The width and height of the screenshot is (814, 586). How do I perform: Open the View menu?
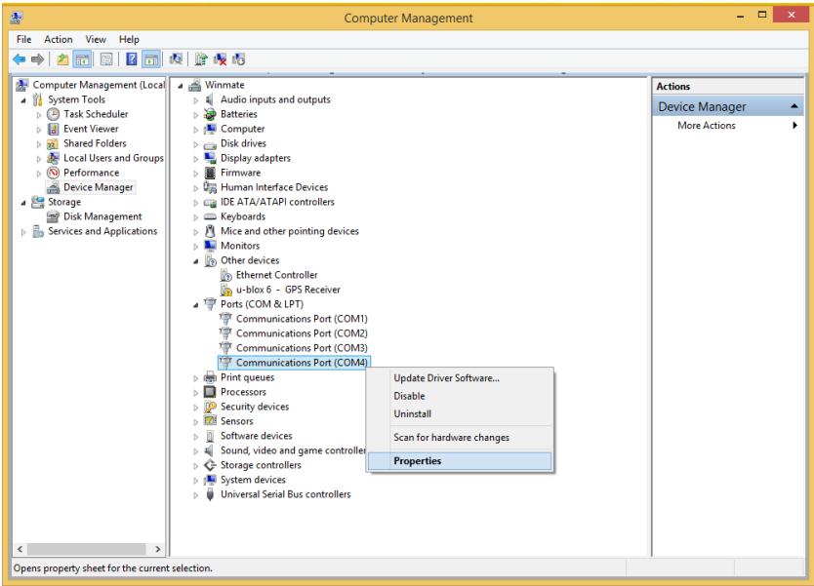96,39
